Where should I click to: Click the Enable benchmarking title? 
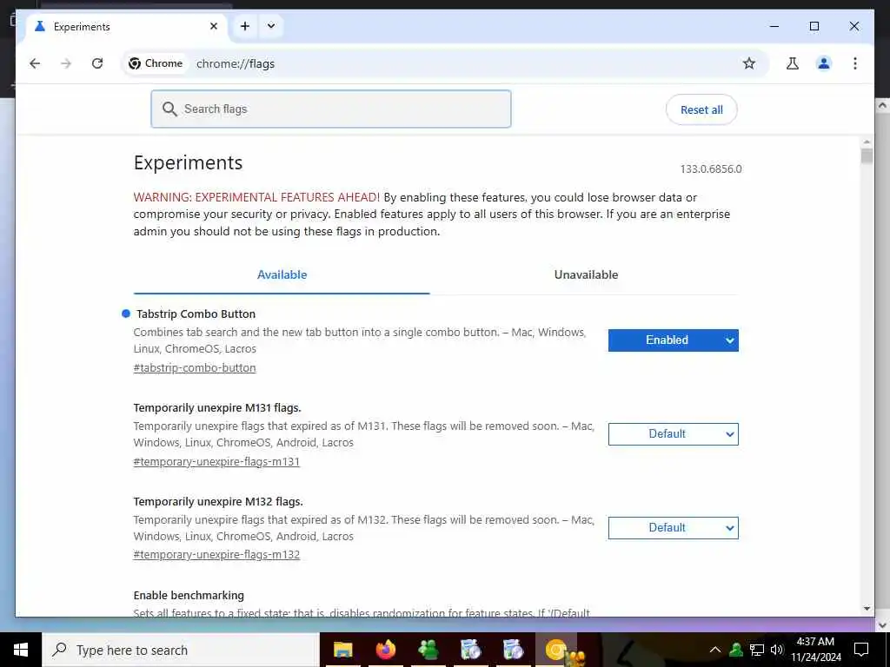point(189,595)
